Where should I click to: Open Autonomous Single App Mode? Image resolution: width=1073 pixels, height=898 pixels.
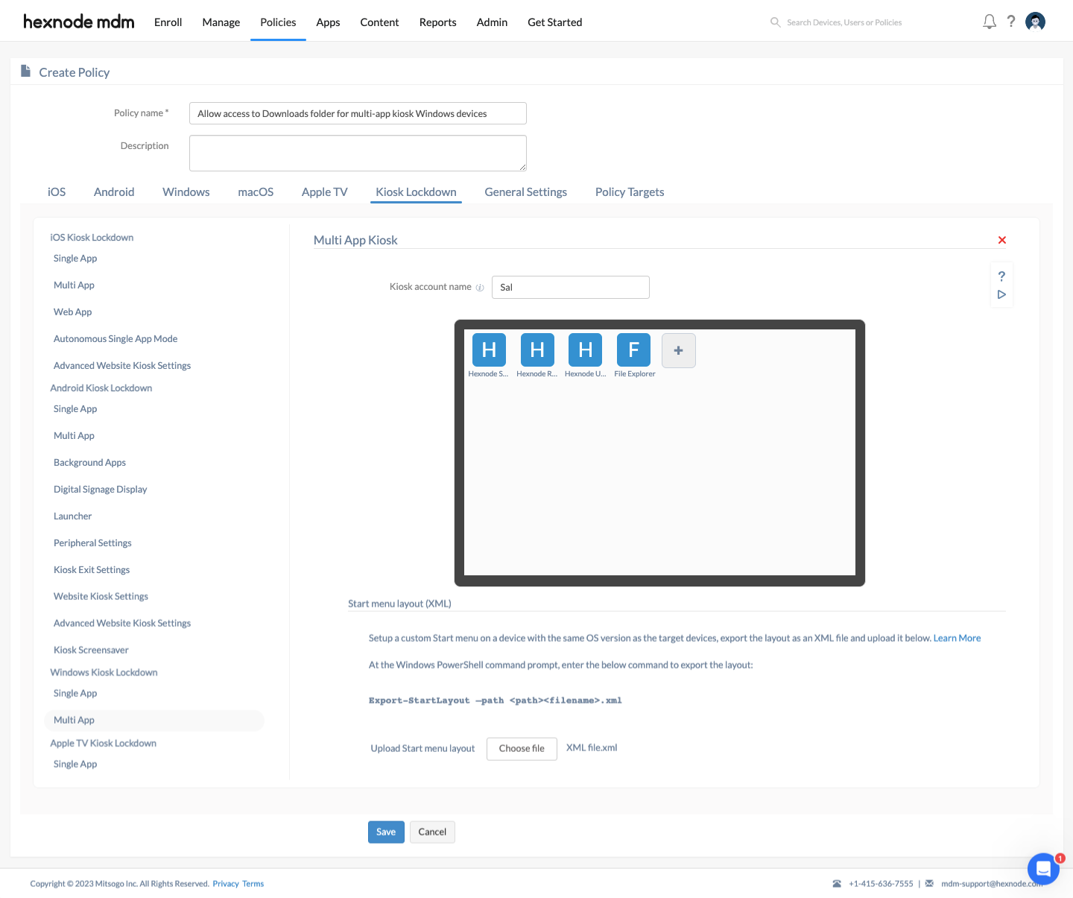point(115,338)
